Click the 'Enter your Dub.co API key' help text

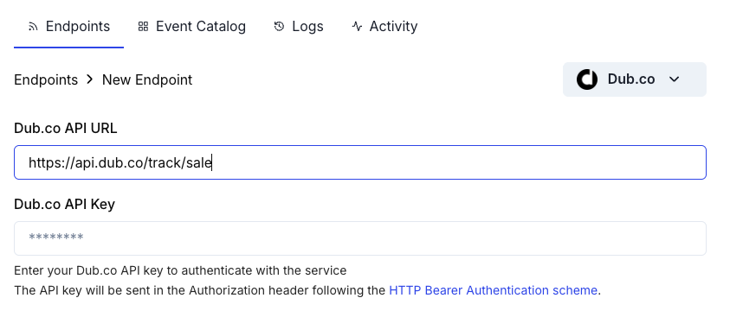click(x=180, y=270)
